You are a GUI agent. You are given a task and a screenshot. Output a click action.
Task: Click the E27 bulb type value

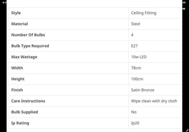[134, 46]
